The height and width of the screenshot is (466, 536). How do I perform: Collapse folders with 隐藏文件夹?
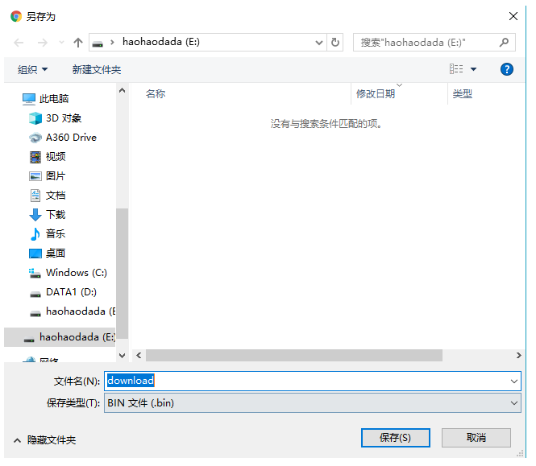(45, 440)
